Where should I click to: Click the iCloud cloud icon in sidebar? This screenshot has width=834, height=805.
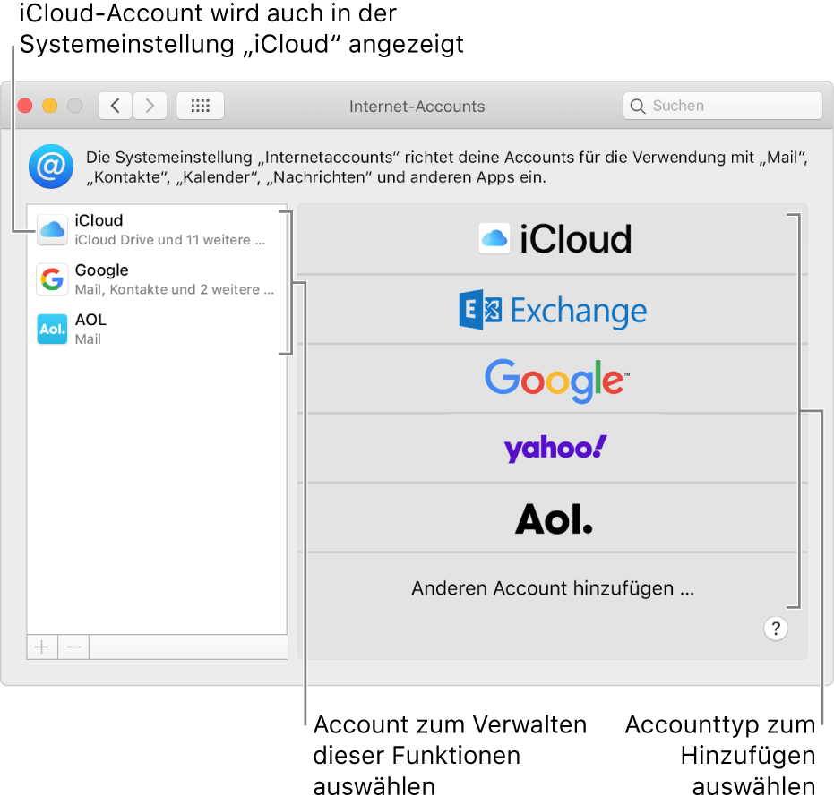click(52, 230)
